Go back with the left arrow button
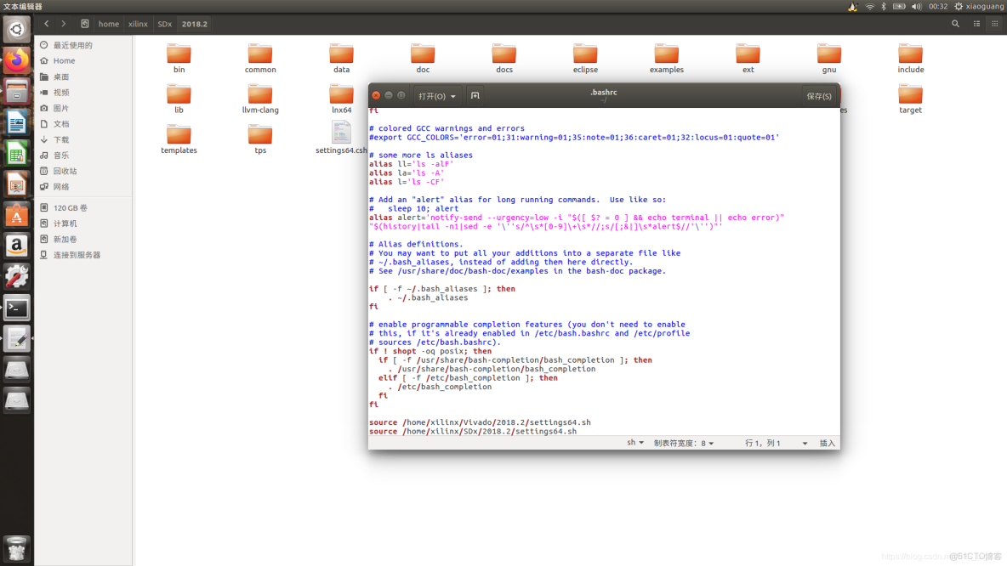The width and height of the screenshot is (1007, 566). 47,24
